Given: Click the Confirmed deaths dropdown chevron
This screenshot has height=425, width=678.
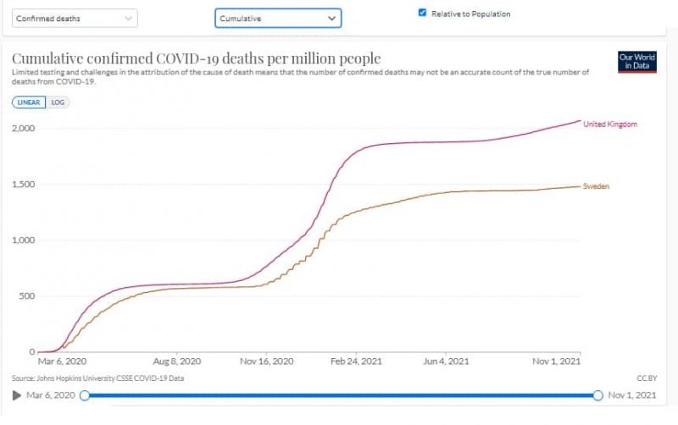Looking at the screenshot, I should (127, 18).
